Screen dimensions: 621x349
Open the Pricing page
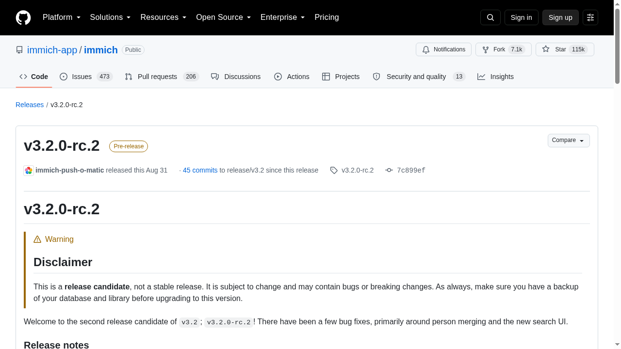pos(327,17)
